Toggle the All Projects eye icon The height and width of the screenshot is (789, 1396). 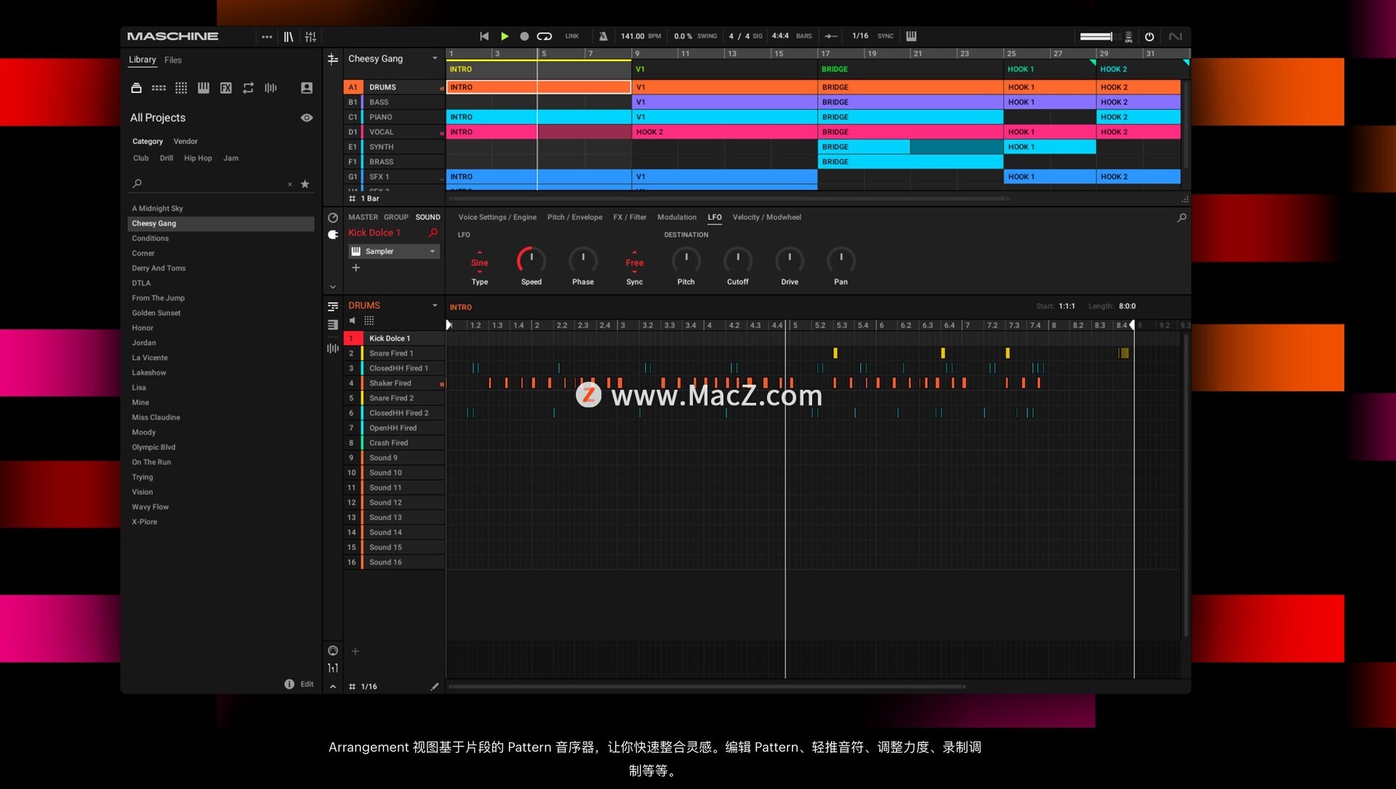307,118
